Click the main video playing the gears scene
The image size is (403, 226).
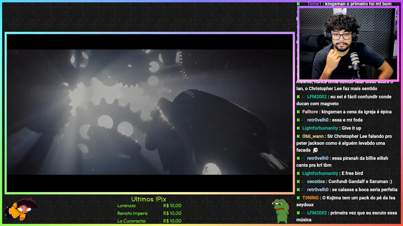tap(150, 112)
